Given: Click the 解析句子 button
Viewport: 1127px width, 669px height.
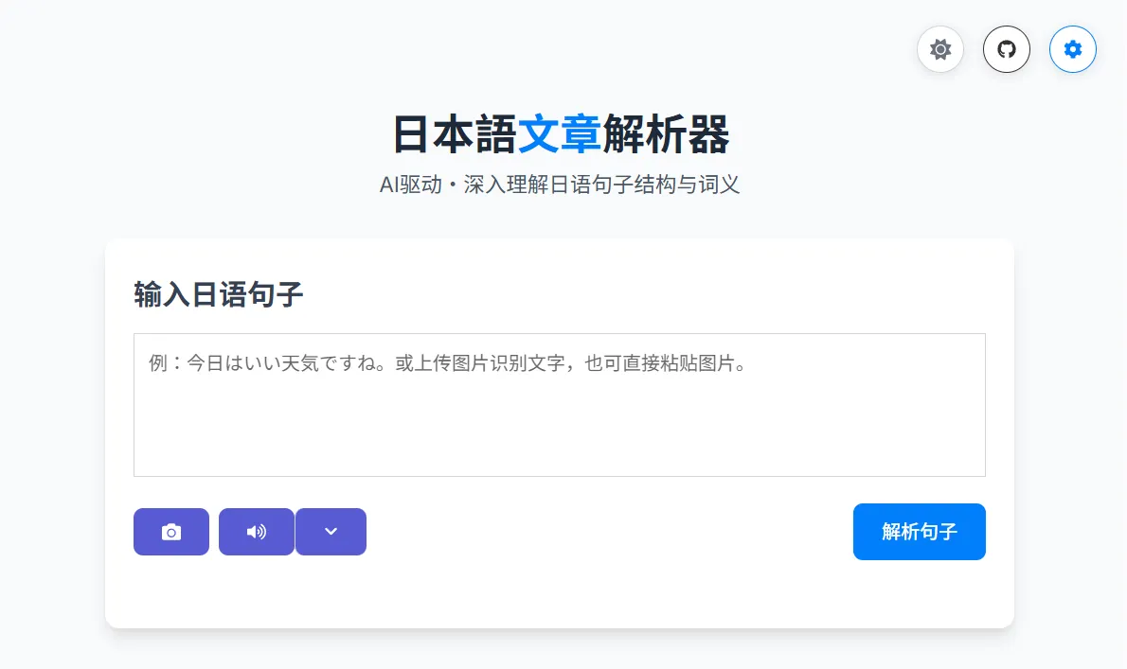Looking at the screenshot, I should [920, 532].
